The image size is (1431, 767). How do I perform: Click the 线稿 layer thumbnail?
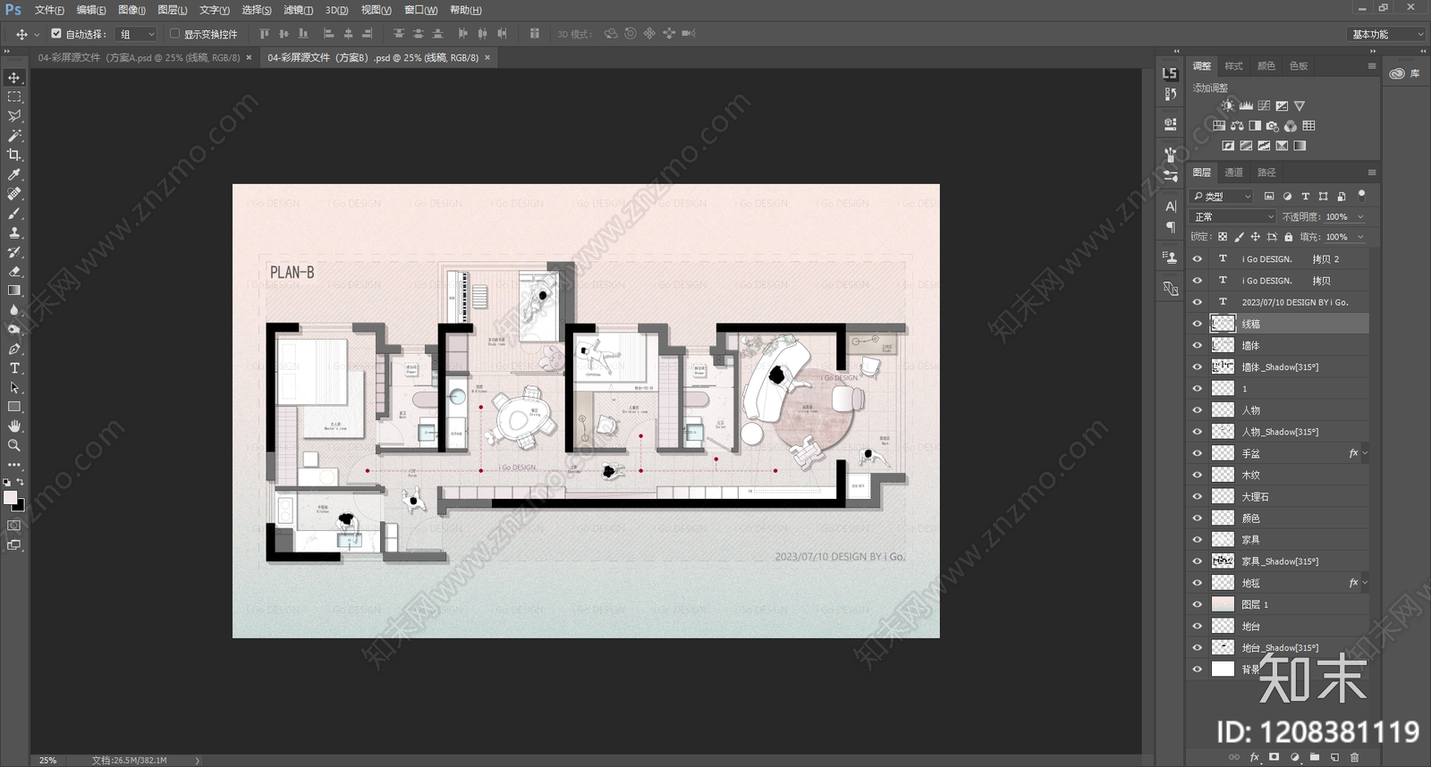(x=1223, y=324)
